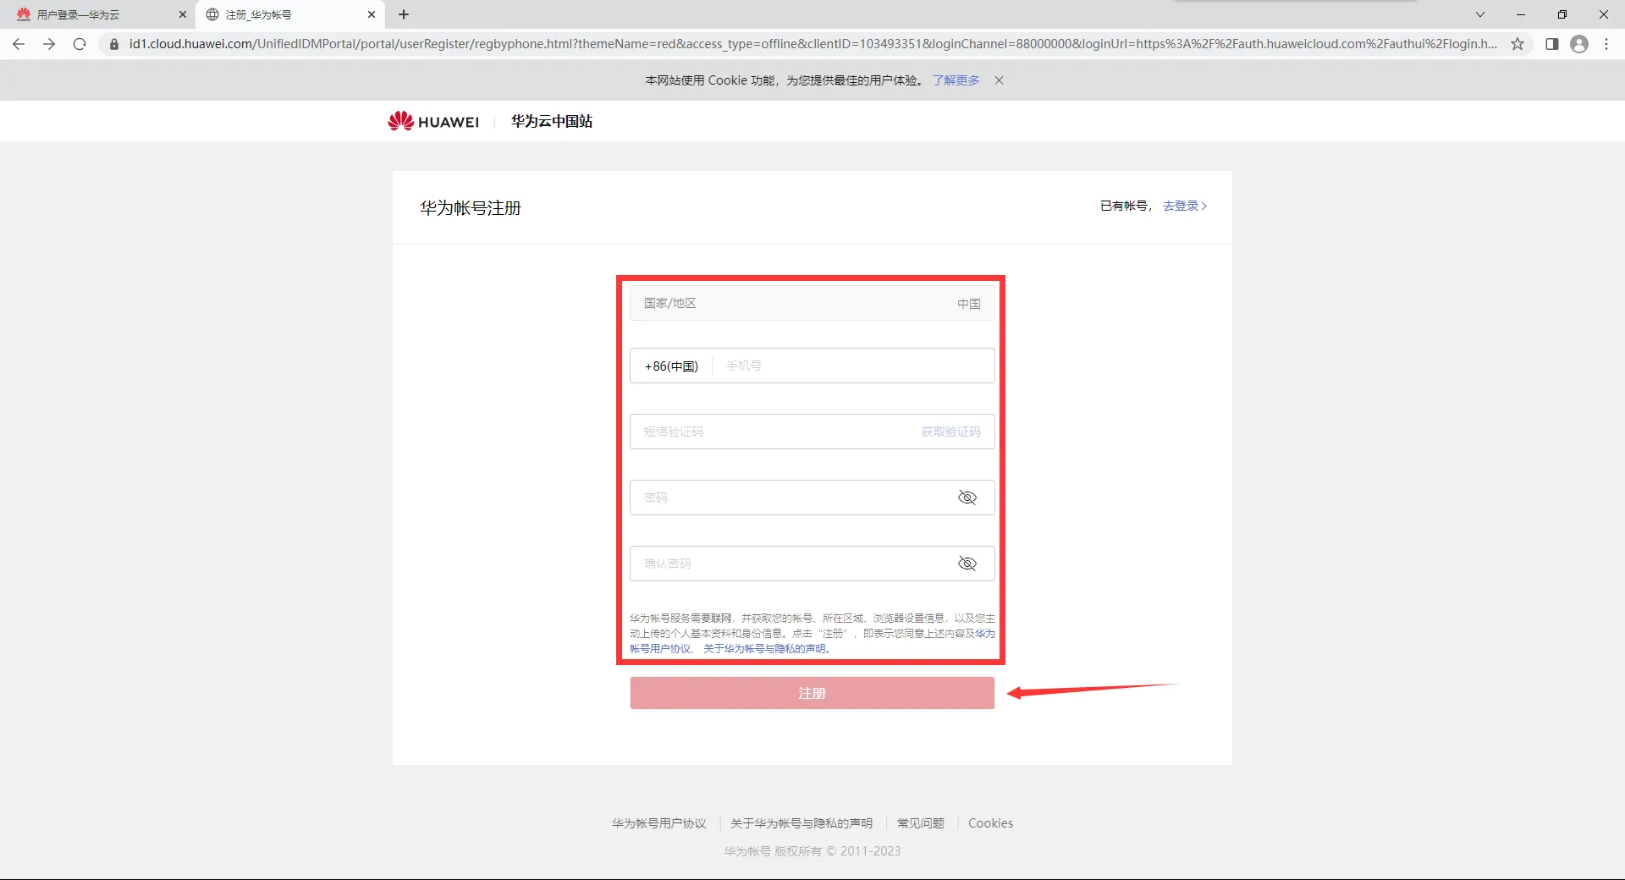Viewport: 1625px width, 880px height.
Task: Toggle visibility eye in 密码 field
Action: click(x=967, y=498)
